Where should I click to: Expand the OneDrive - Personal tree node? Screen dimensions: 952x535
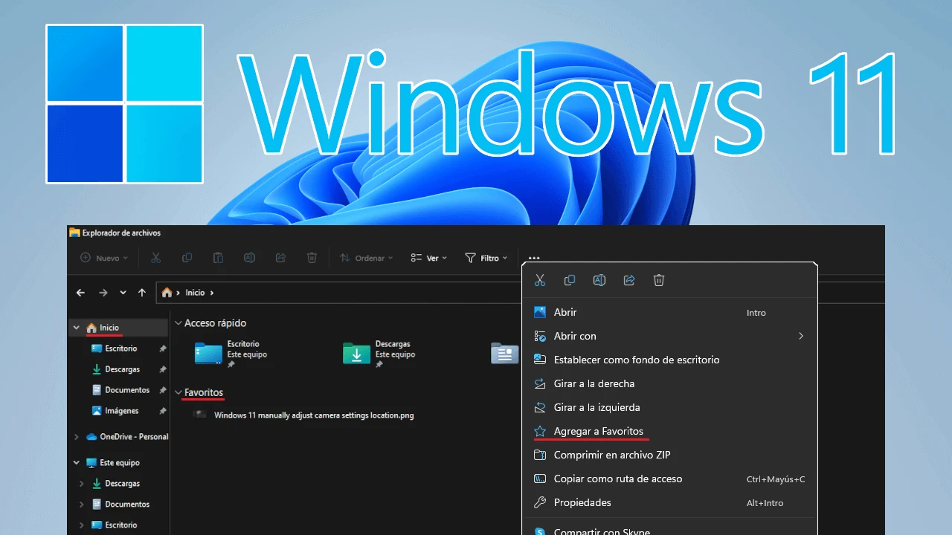(77, 437)
